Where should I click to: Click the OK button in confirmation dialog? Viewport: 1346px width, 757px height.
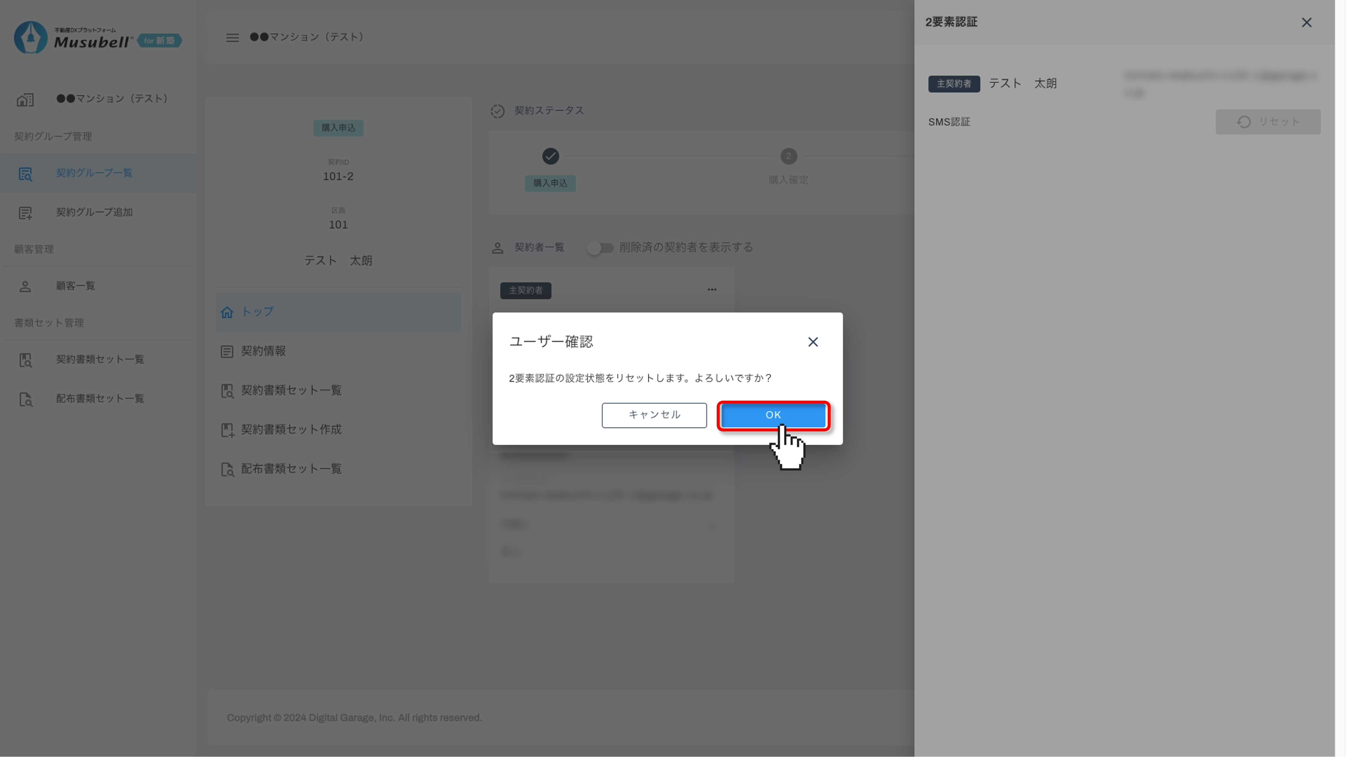(x=773, y=415)
